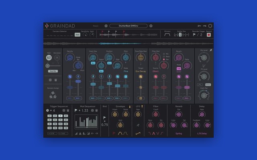Click the walker icon above Grain Size fader

pos(93,76)
